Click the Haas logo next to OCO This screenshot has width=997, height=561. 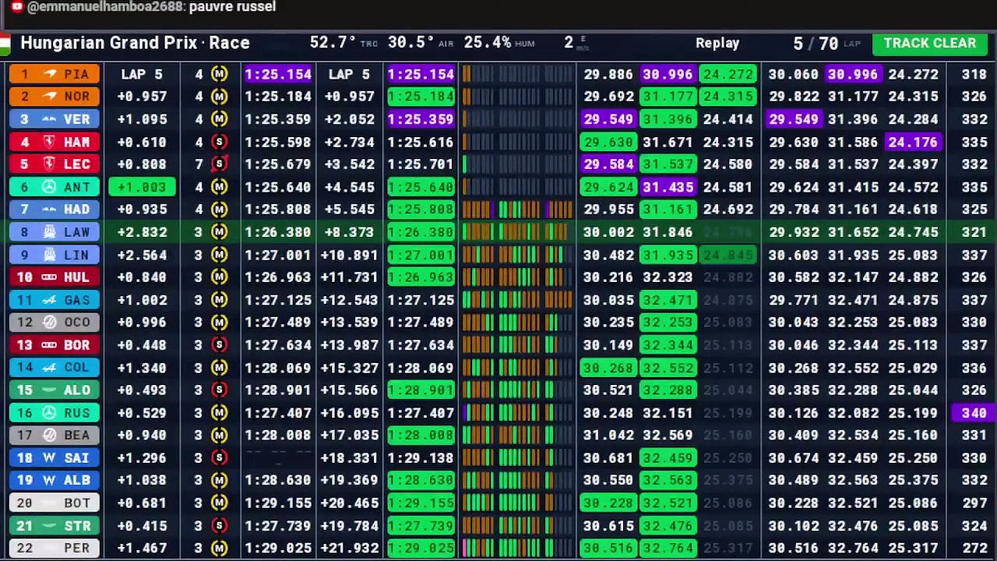pos(50,323)
